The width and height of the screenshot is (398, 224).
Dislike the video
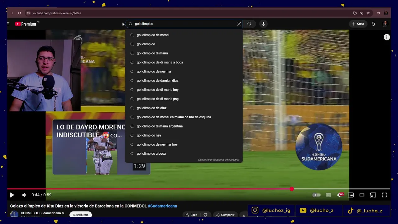pyautogui.click(x=206, y=215)
